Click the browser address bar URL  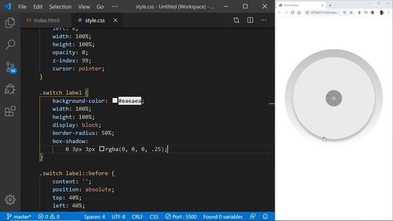pos(324,12)
